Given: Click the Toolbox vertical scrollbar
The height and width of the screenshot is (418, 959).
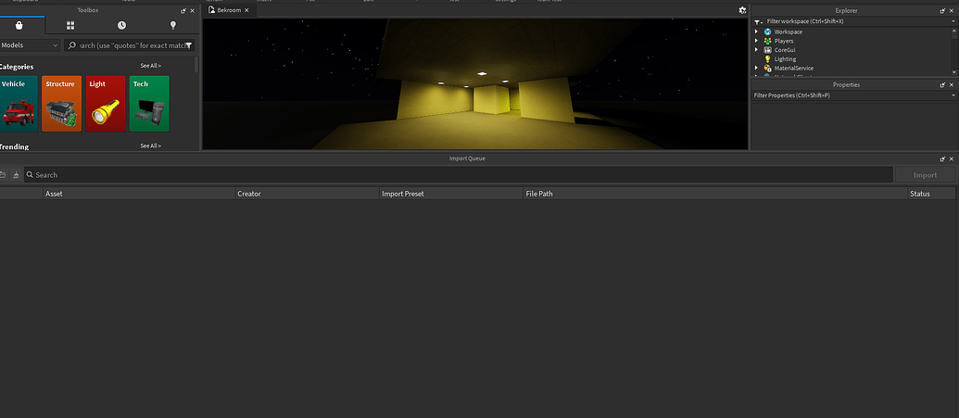Looking at the screenshot, I should click(x=196, y=64).
